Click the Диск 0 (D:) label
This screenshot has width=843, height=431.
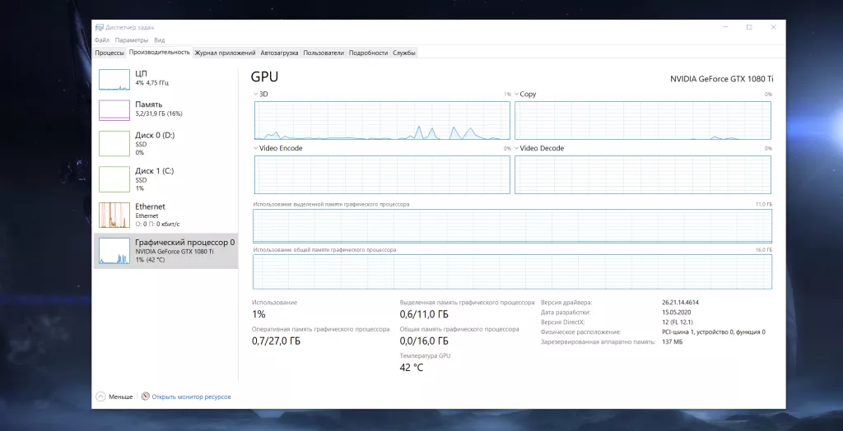pos(155,136)
